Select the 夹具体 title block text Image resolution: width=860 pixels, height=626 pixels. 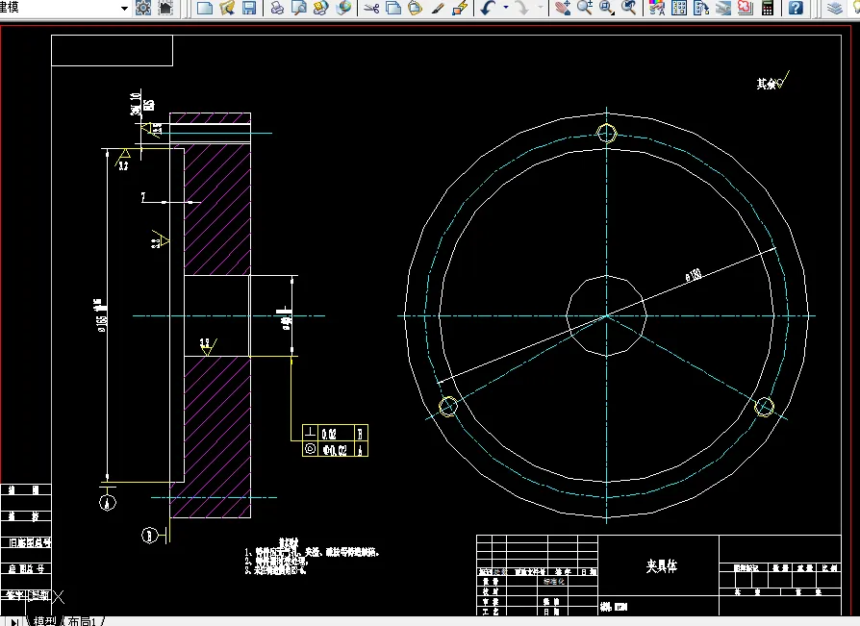tap(662, 566)
